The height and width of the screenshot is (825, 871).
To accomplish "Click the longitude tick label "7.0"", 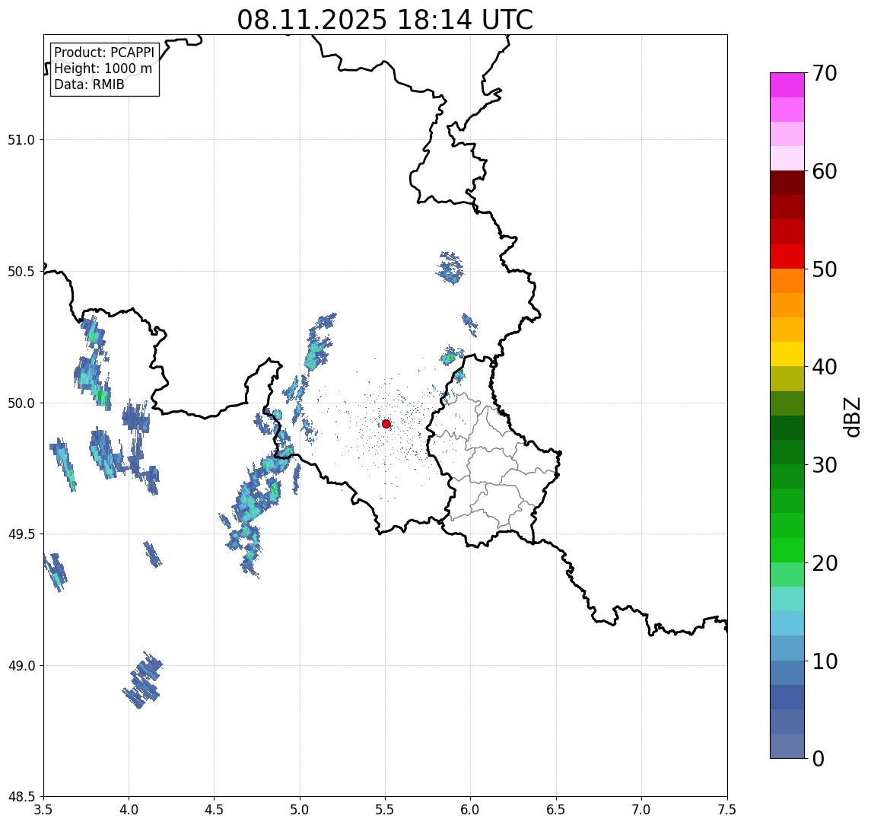I will [x=641, y=810].
